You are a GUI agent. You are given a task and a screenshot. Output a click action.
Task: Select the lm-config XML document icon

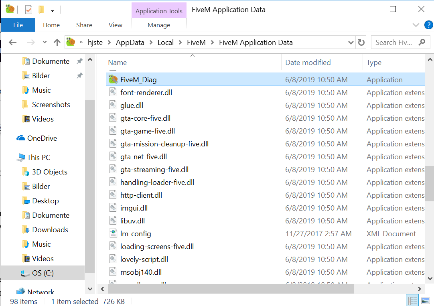point(113,233)
